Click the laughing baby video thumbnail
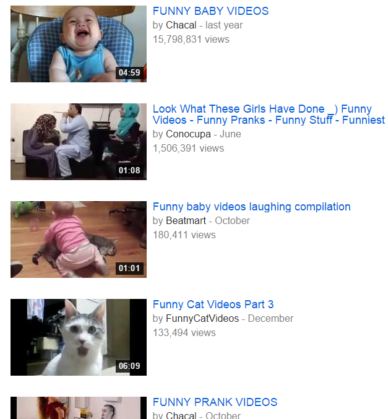388x419 pixels. [79, 44]
